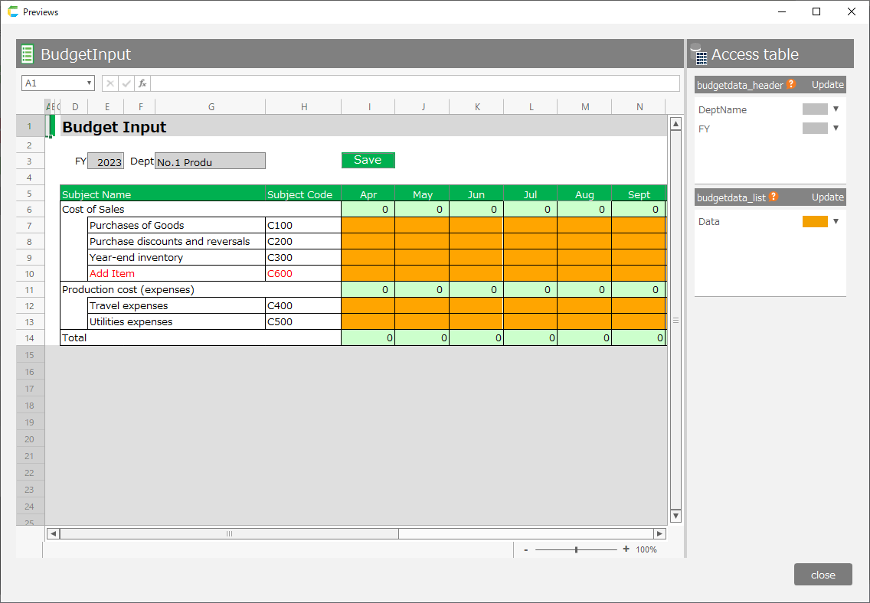Expand the Data field dropdown arrow
870x603 pixels.
[836, 222]
